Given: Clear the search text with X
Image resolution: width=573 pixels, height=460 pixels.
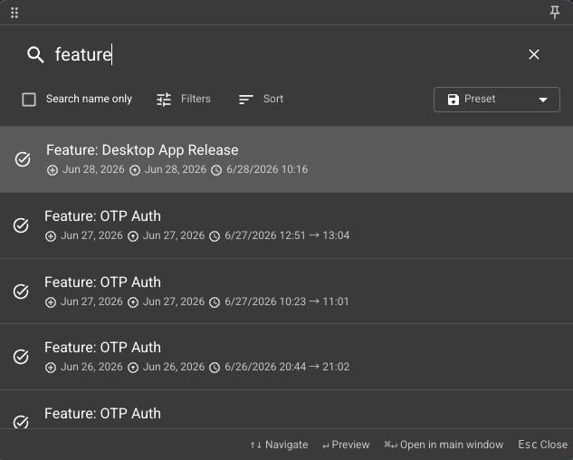Looking at the screenshot, I should tap(534, 54).
